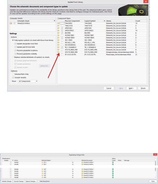Image resolution: width=158 pixels, height=184 pixels.
Task: Toggle 'Preserve parameter visibility' checkbox
Action: (x=15, y=54)
